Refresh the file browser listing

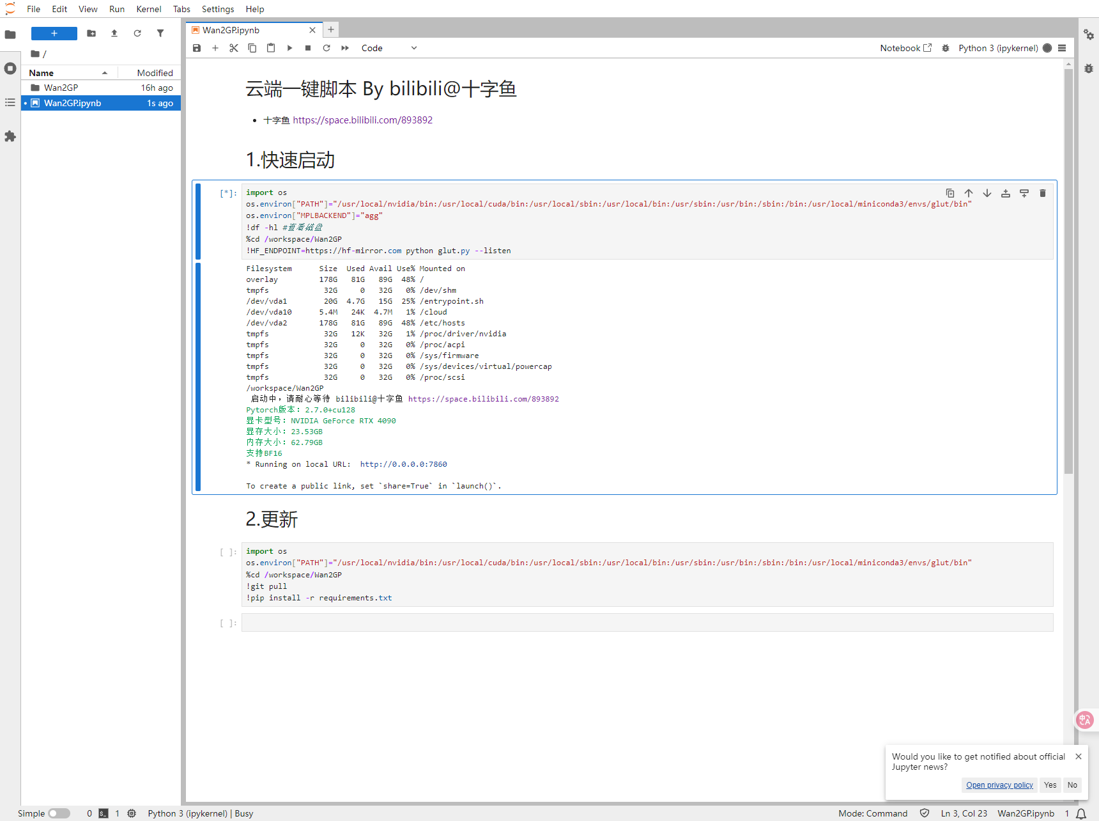point(137,33)
